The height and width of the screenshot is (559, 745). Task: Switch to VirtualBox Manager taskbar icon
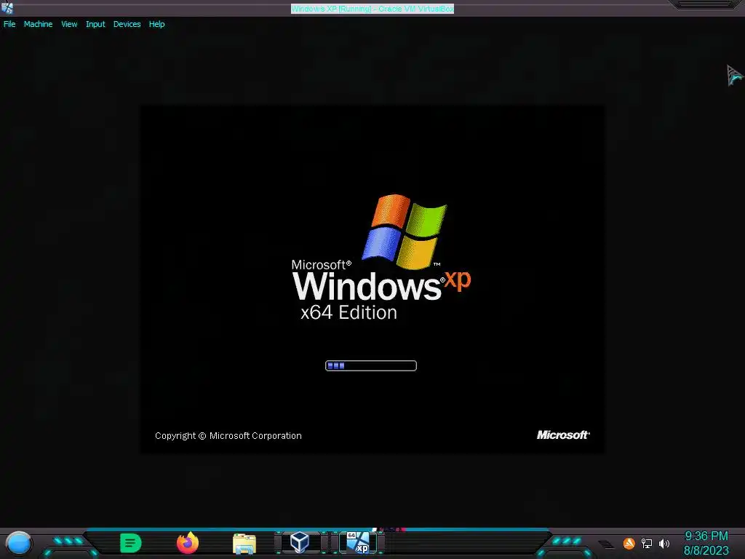tap(300, 542)
